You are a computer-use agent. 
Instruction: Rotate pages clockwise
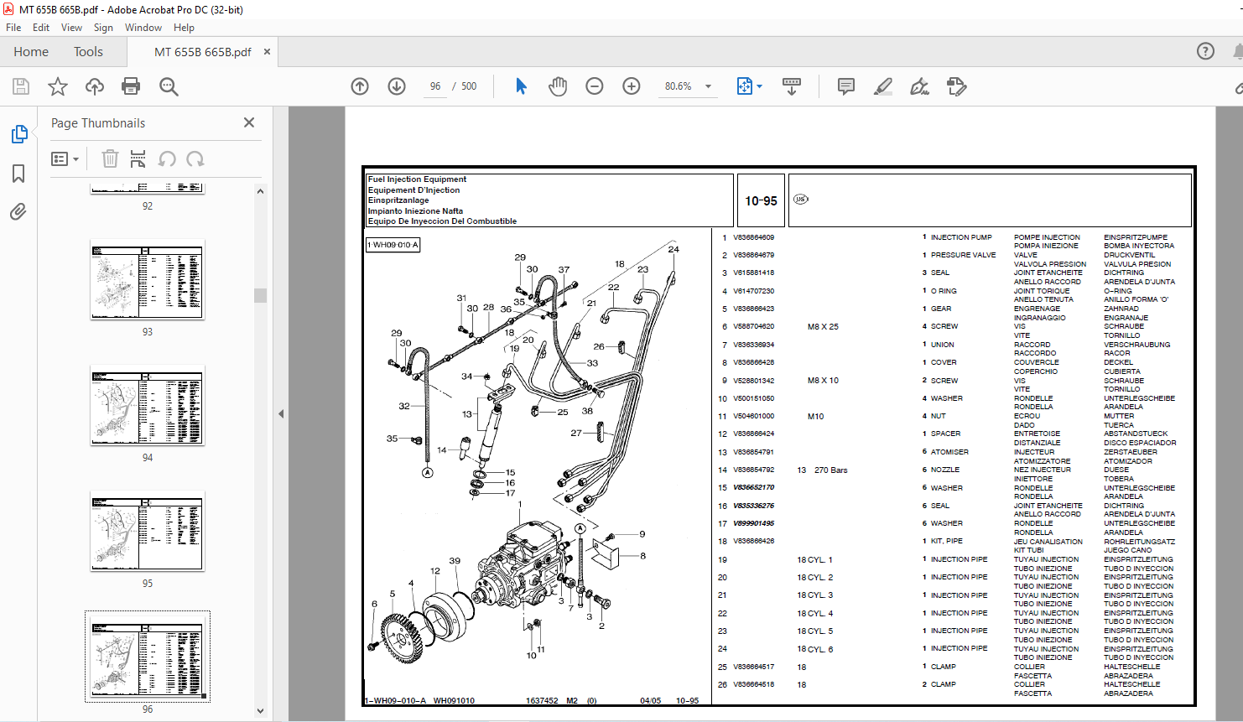point(195,158)
